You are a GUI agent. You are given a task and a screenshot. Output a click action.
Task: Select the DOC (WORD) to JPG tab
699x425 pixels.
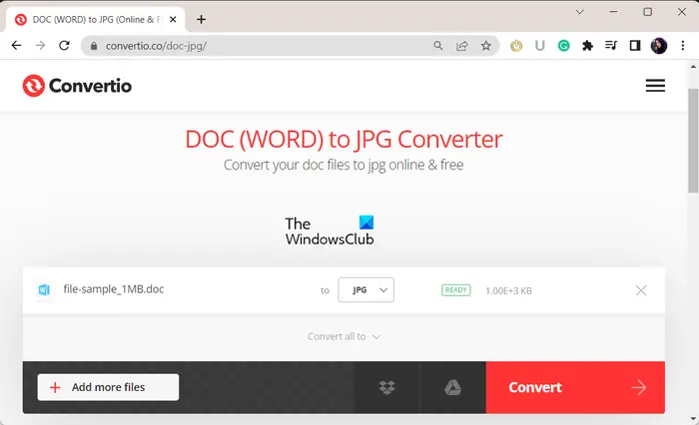(x=96, y=20)
